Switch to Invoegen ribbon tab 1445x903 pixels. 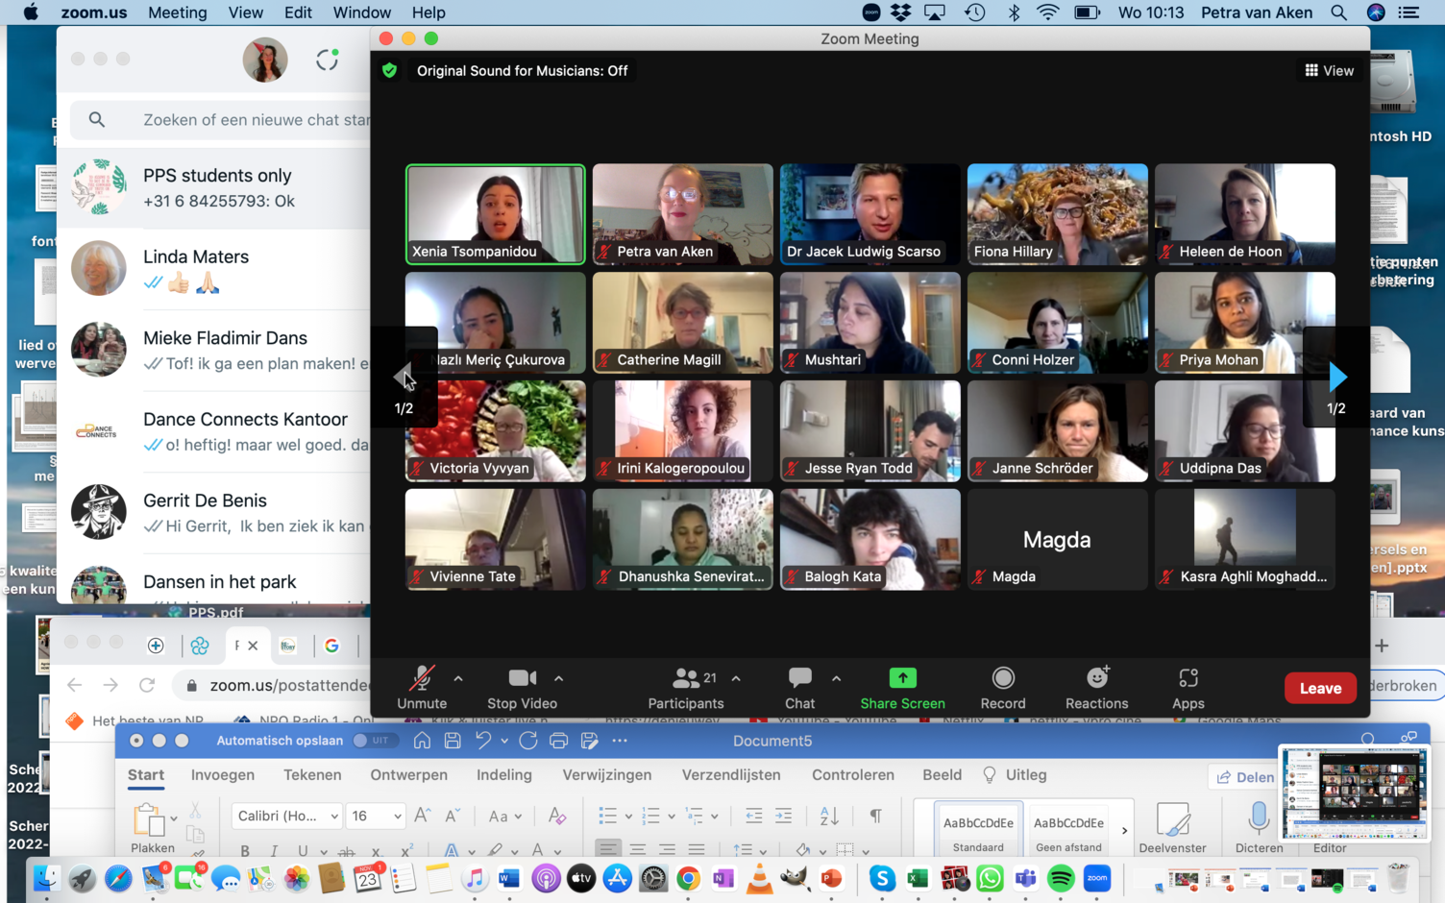click(x=222, y=774)
